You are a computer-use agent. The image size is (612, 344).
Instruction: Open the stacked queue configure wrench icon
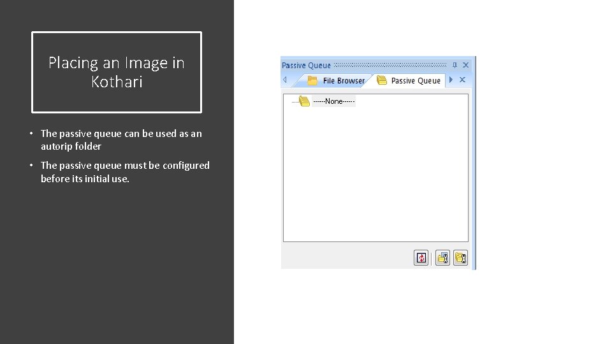point(460,258)
